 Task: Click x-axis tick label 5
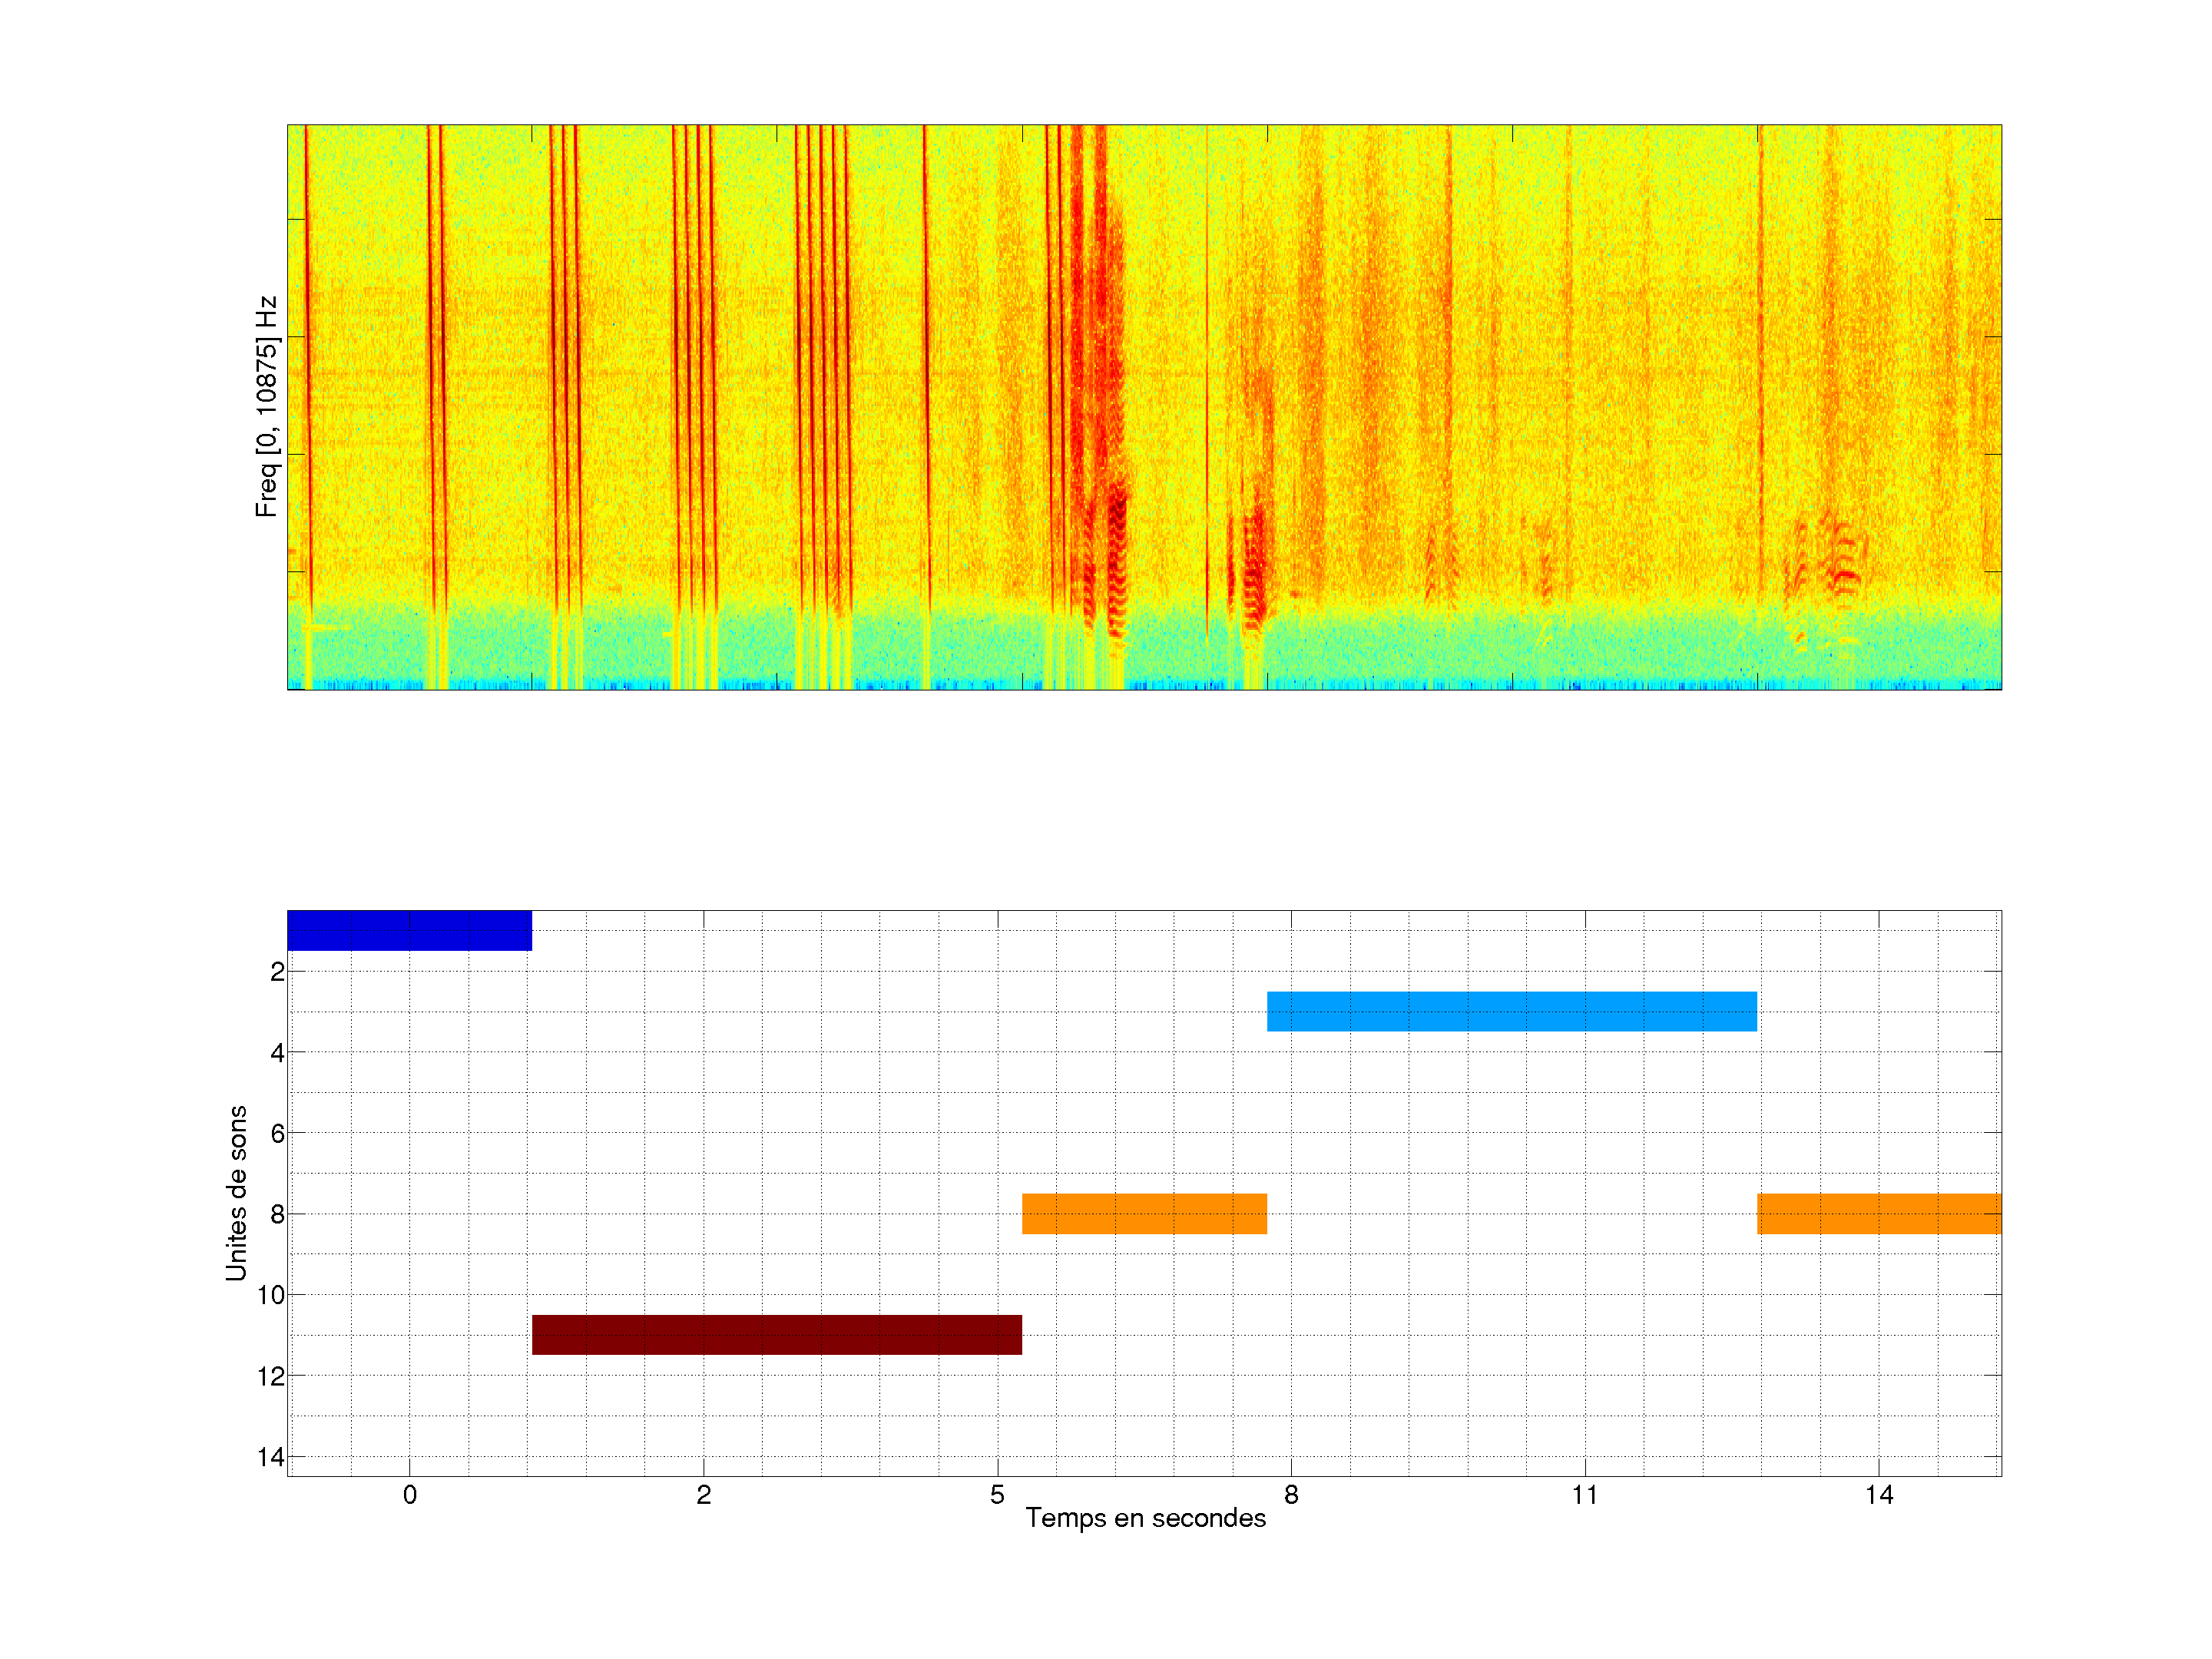point(997,1495)
